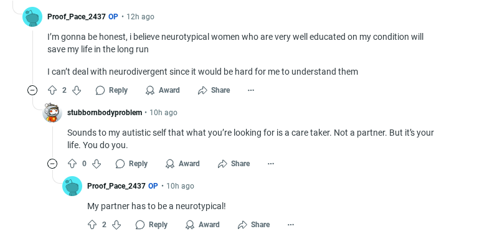The width and height of the screenshot is (482, 244).
Task: Downvote stubbornbodyproblem's comment
Action: 97,164
